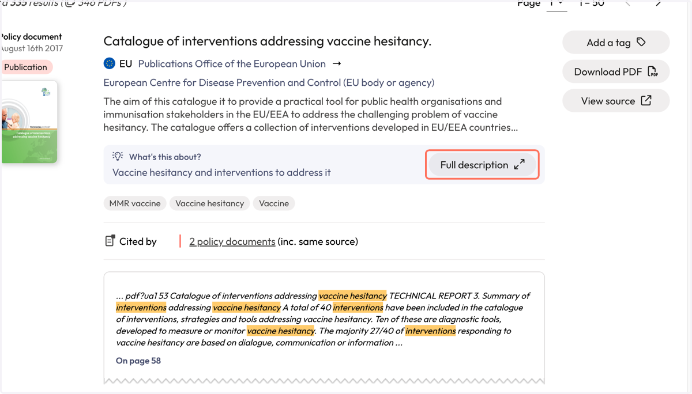Select the MMR vaccine topic tag

[x=135, y=203]
